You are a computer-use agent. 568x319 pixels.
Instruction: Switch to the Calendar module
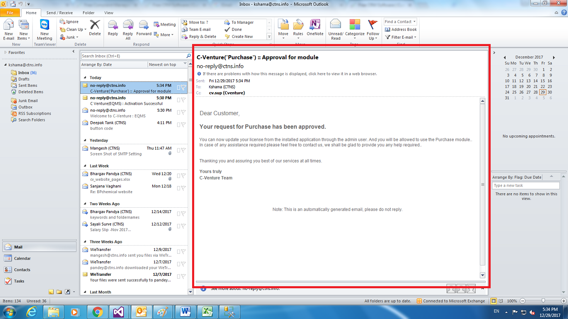pos(39,258)
